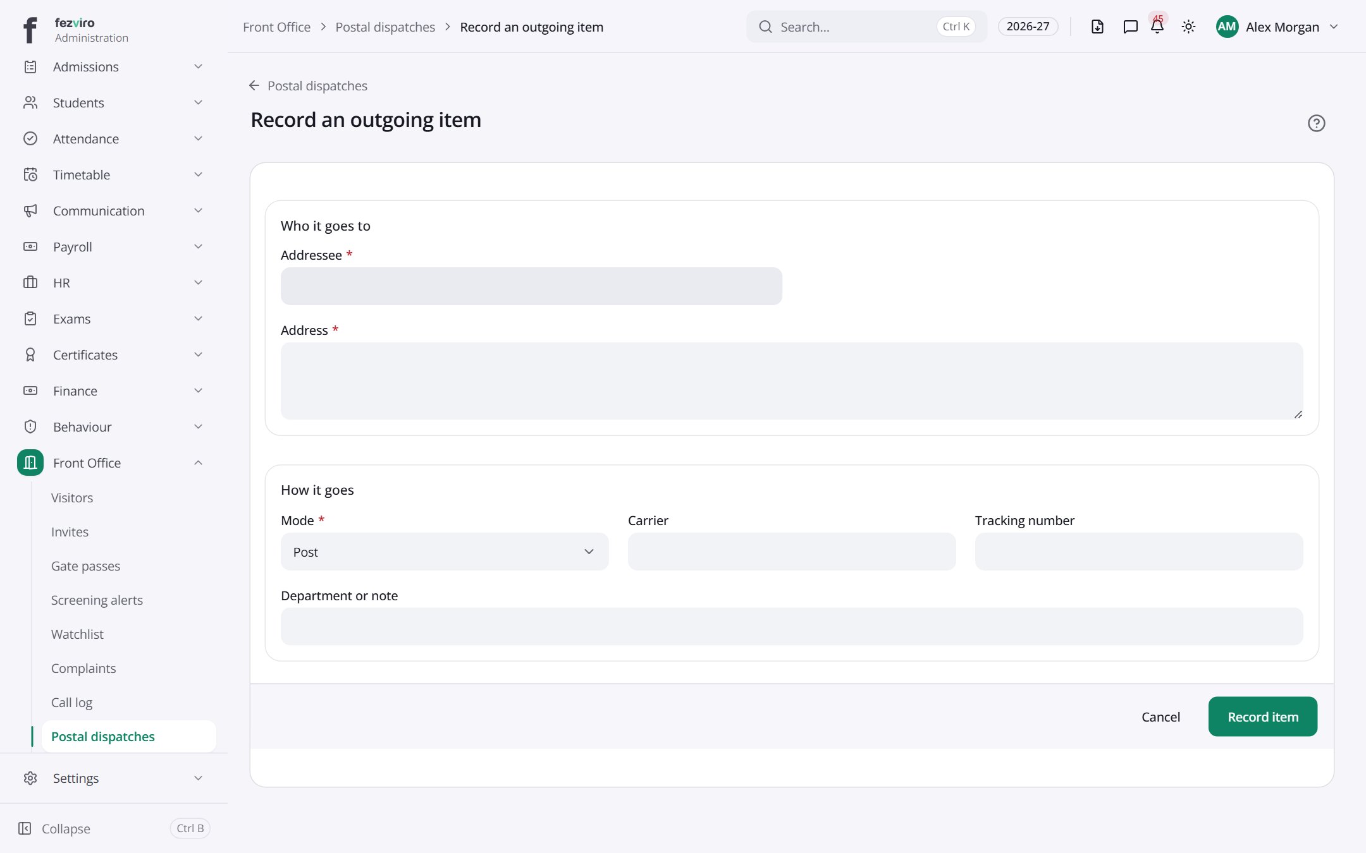Click the Students sidebar icon
The width and height of the screenshot is (1366, 853).
(30, 102)
